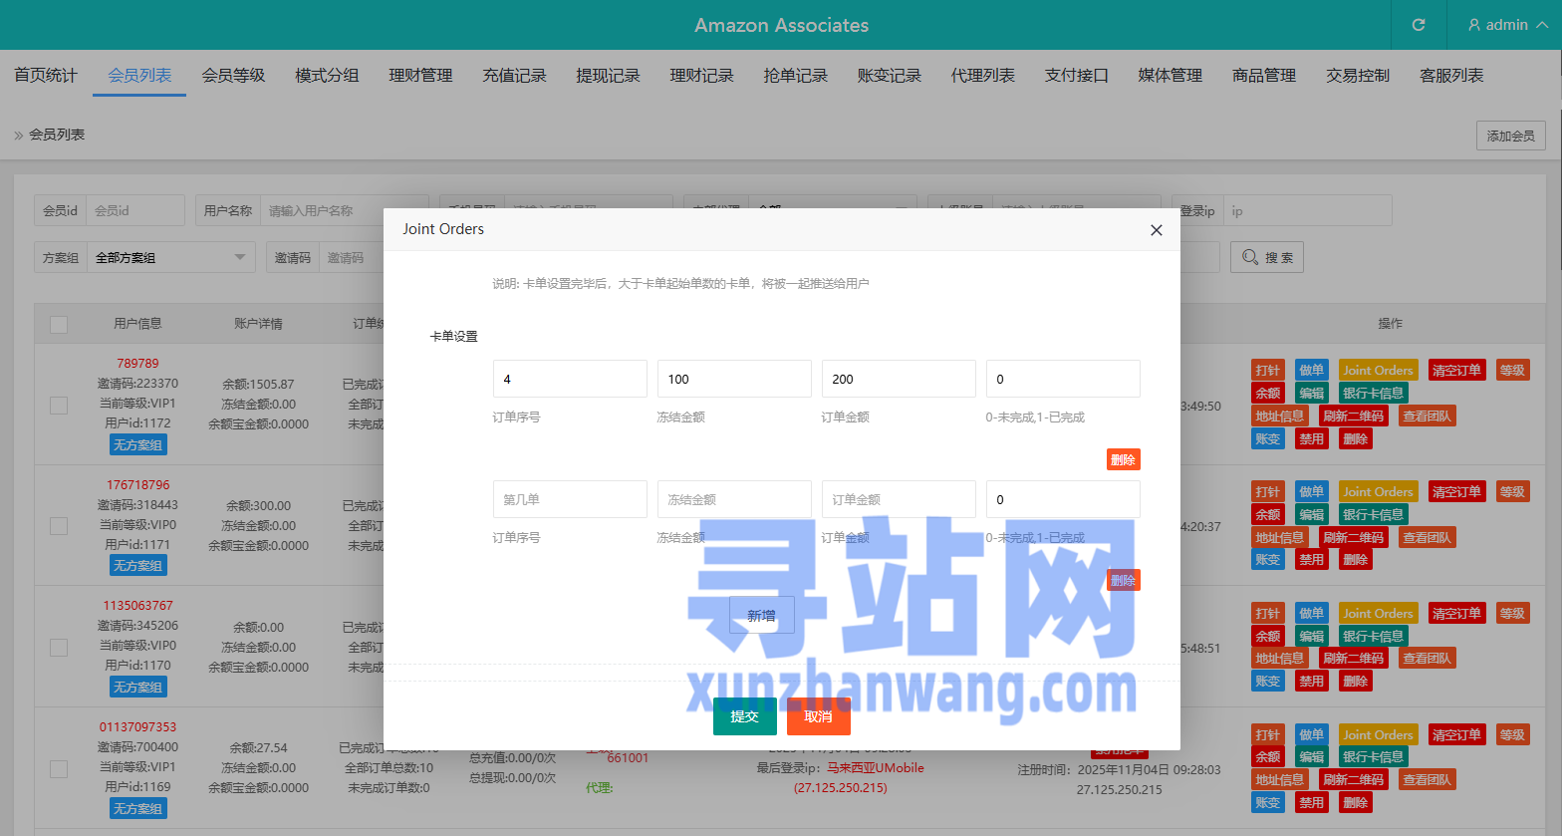Click the 取消 cancel button
Viewport: 1562px width, 836px height.
818,716
